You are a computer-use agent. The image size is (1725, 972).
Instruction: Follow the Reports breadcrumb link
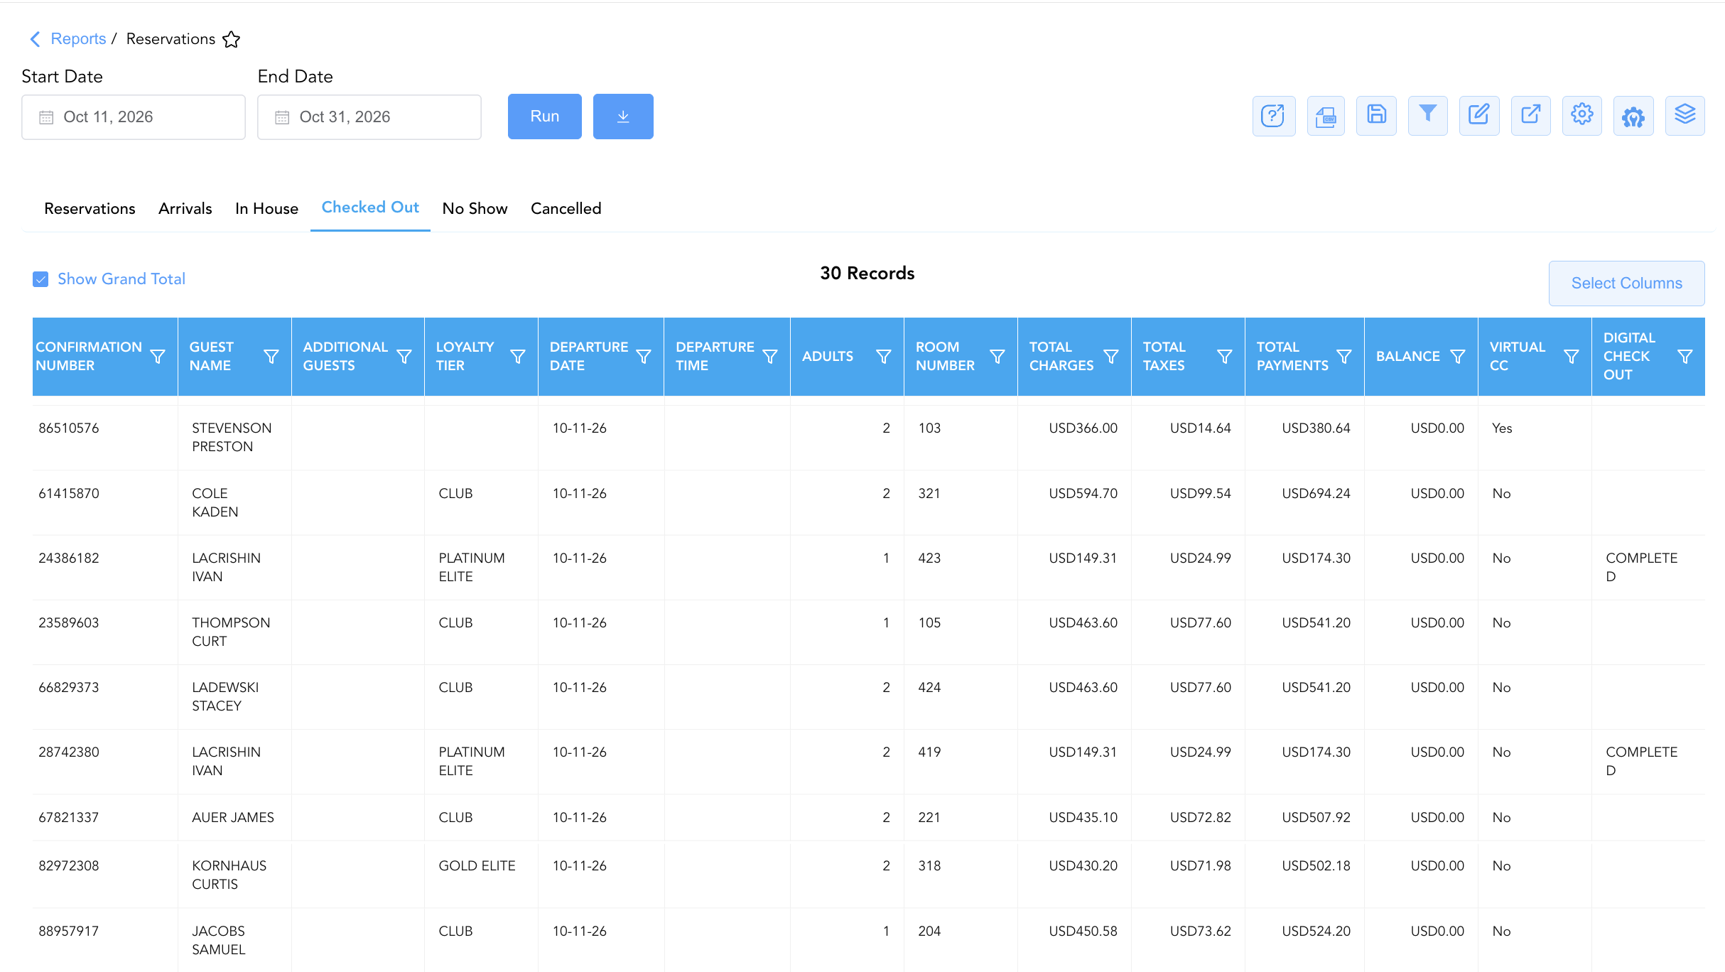point(78,39)
